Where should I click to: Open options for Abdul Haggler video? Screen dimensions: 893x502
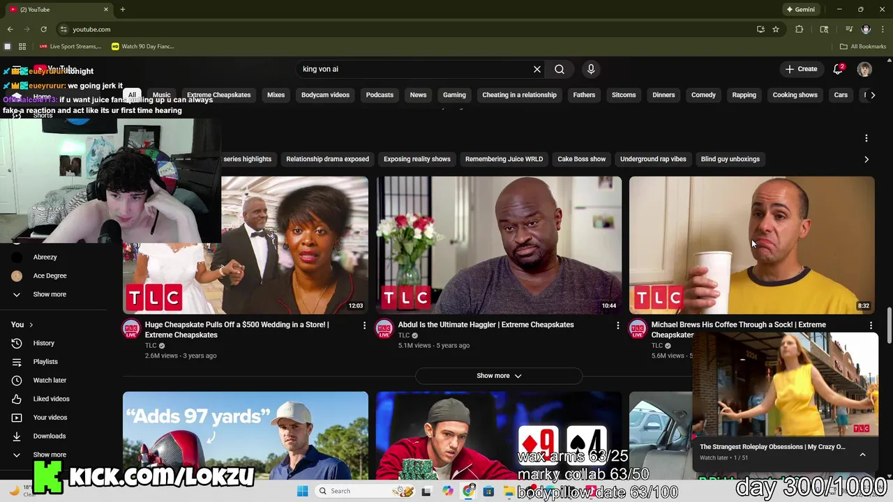(x=617, y=326)
